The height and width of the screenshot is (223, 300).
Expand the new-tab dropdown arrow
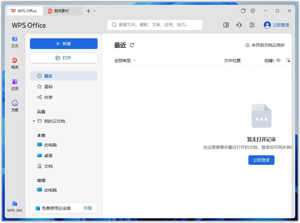click(94, 11)
